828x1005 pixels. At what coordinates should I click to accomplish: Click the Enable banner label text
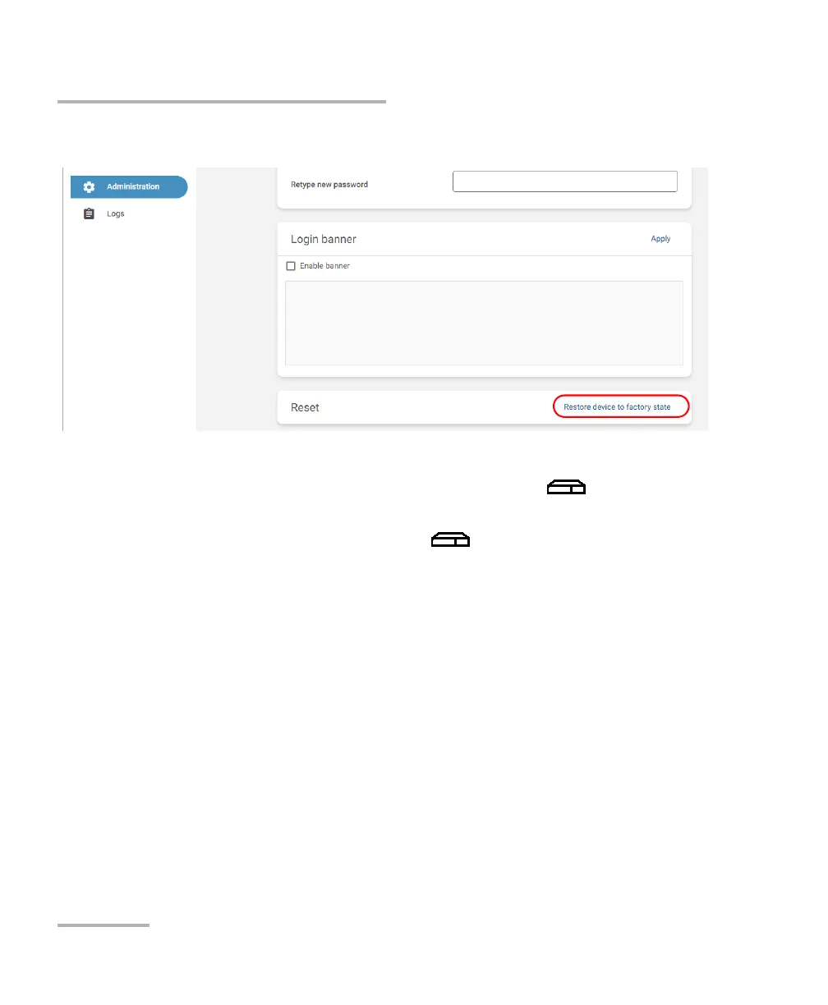324,266
